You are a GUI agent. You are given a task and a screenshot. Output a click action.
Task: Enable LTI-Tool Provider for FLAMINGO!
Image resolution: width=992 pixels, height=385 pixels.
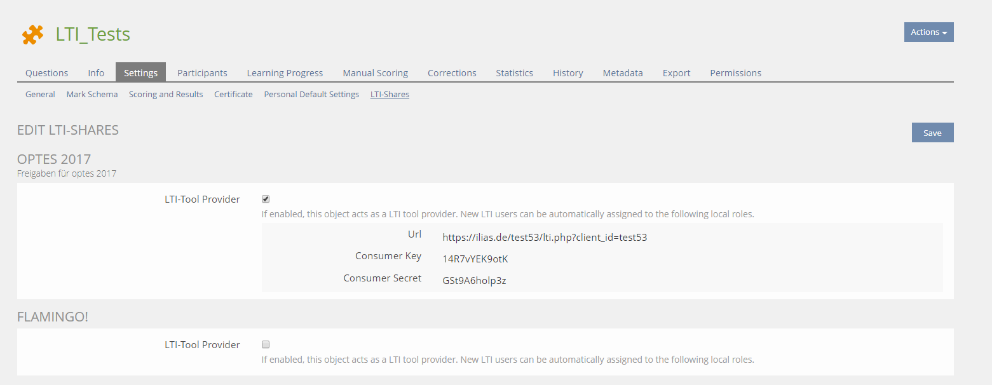click(x=266, y=344)
